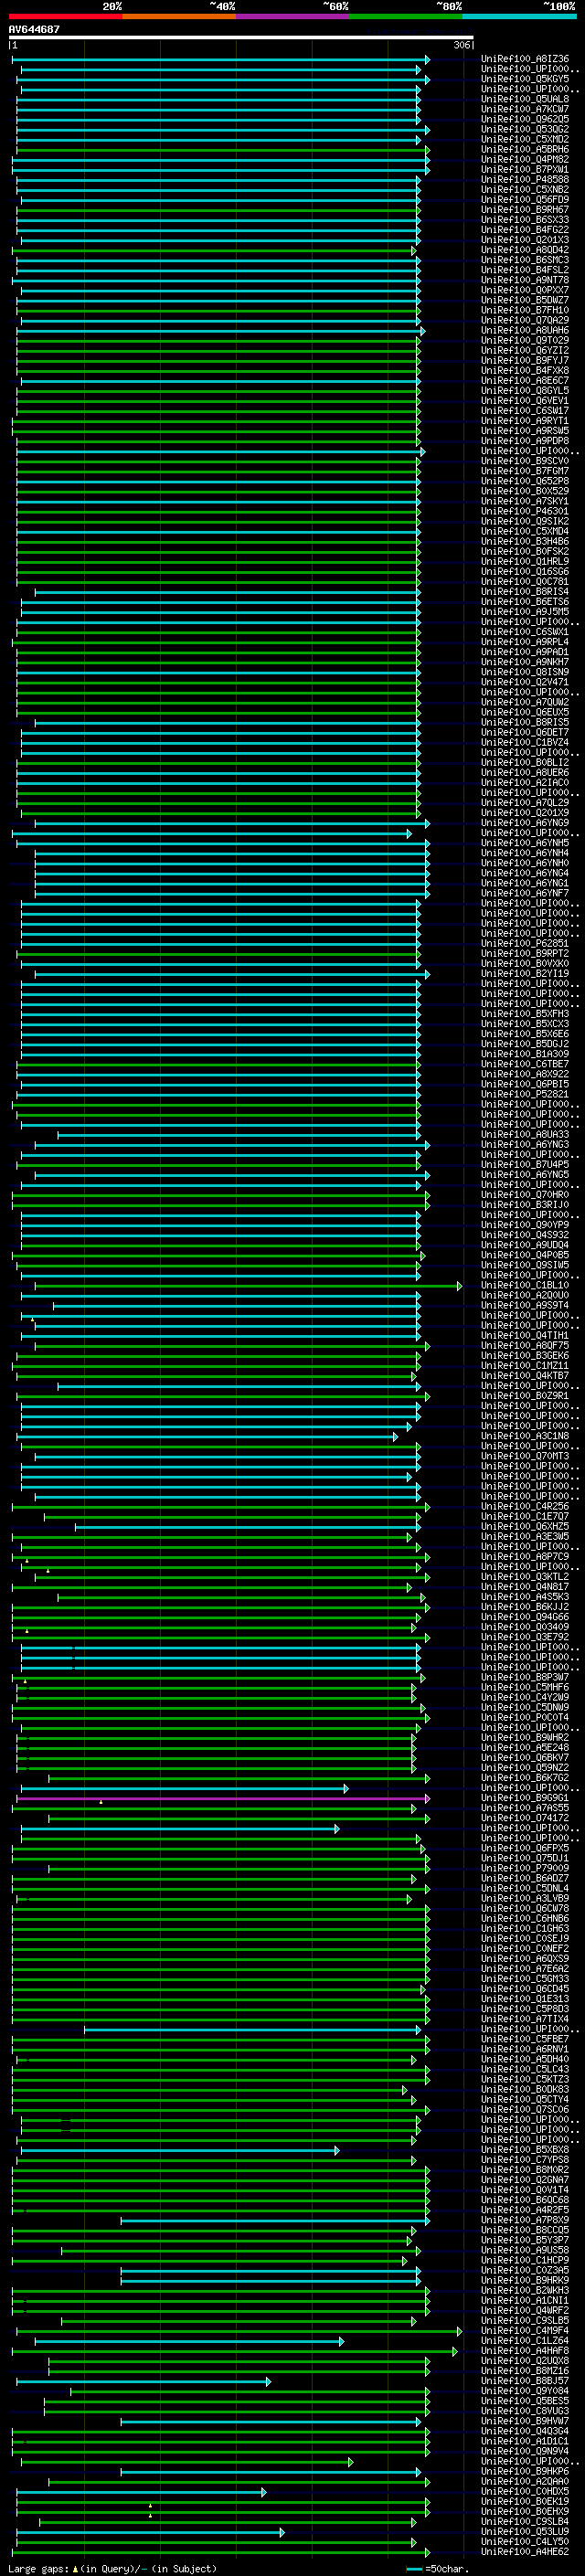Image resolution: width=585 pixels, height=2576 pixels.
Task: Click arrowhead ending the UniRef100_C4M9F4 bar
Action: point(459,2331)
